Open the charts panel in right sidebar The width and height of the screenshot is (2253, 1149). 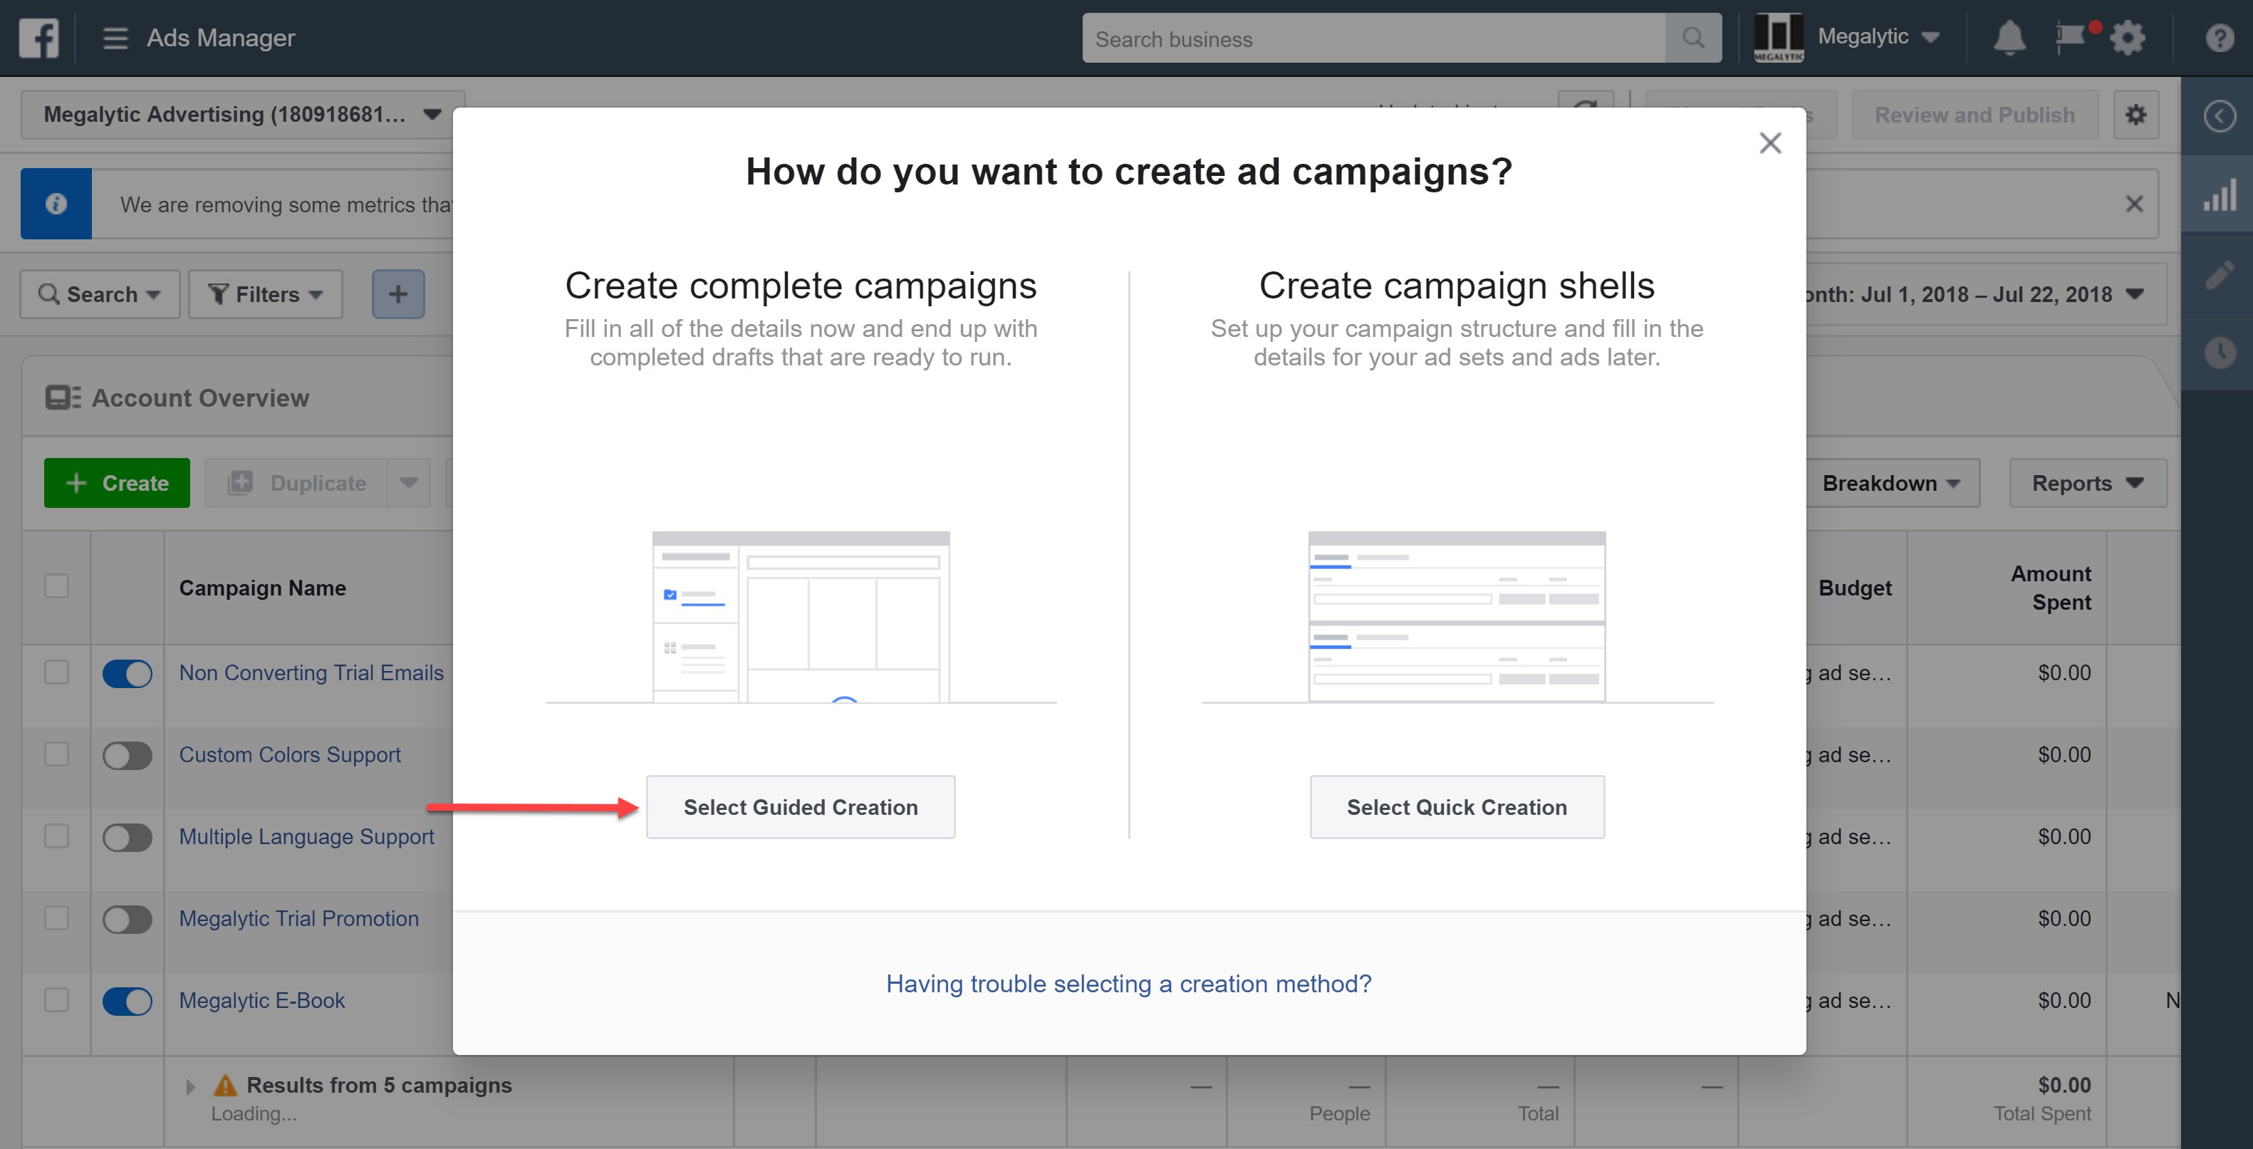tap(2219, 194)
